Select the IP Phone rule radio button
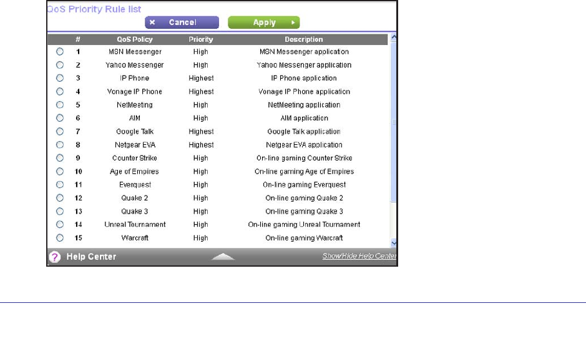Screen dimensions: 586x346 pyautogui.click(x=60, y=78)
